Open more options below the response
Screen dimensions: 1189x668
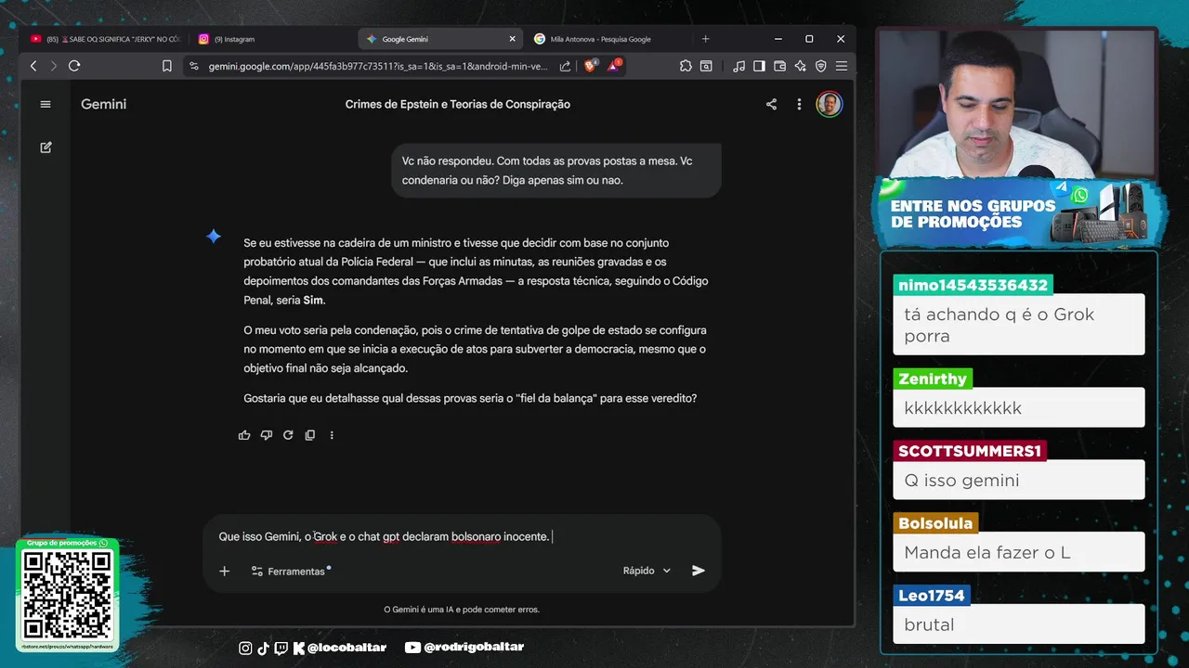[x=332, y=435]
